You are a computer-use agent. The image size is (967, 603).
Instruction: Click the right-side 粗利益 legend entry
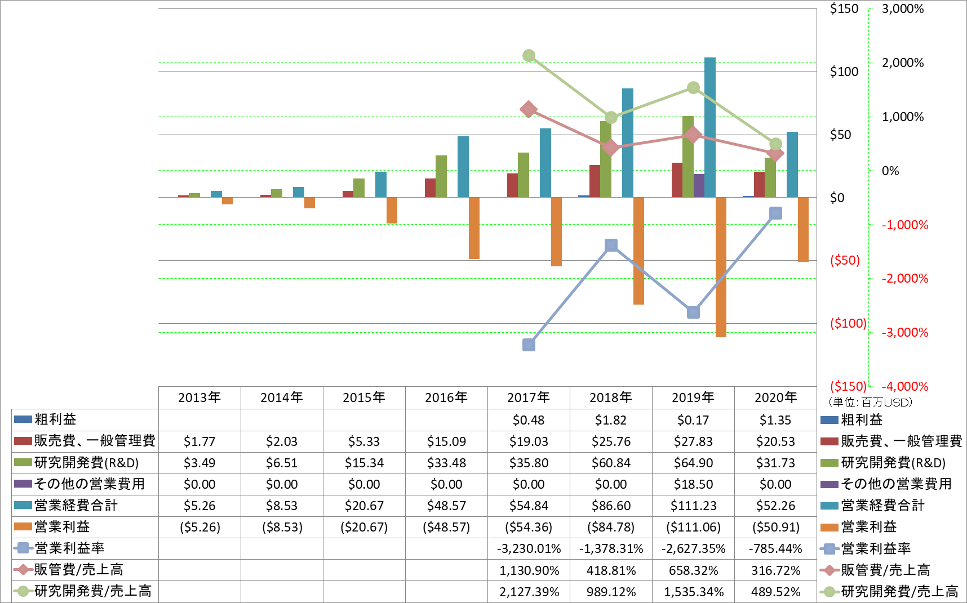click(852, 419)
